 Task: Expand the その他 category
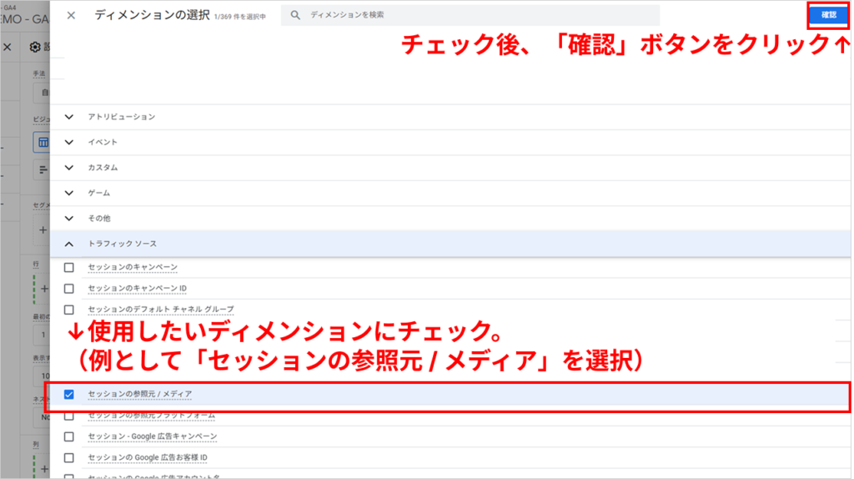68,218
